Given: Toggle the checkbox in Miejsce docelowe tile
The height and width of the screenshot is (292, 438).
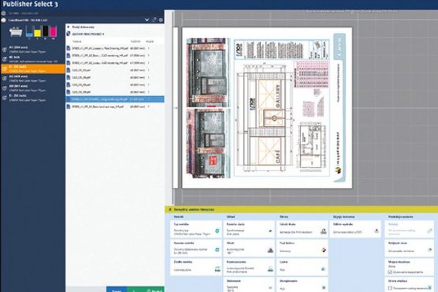Looking at the screenshot, I should coord(390,272).
